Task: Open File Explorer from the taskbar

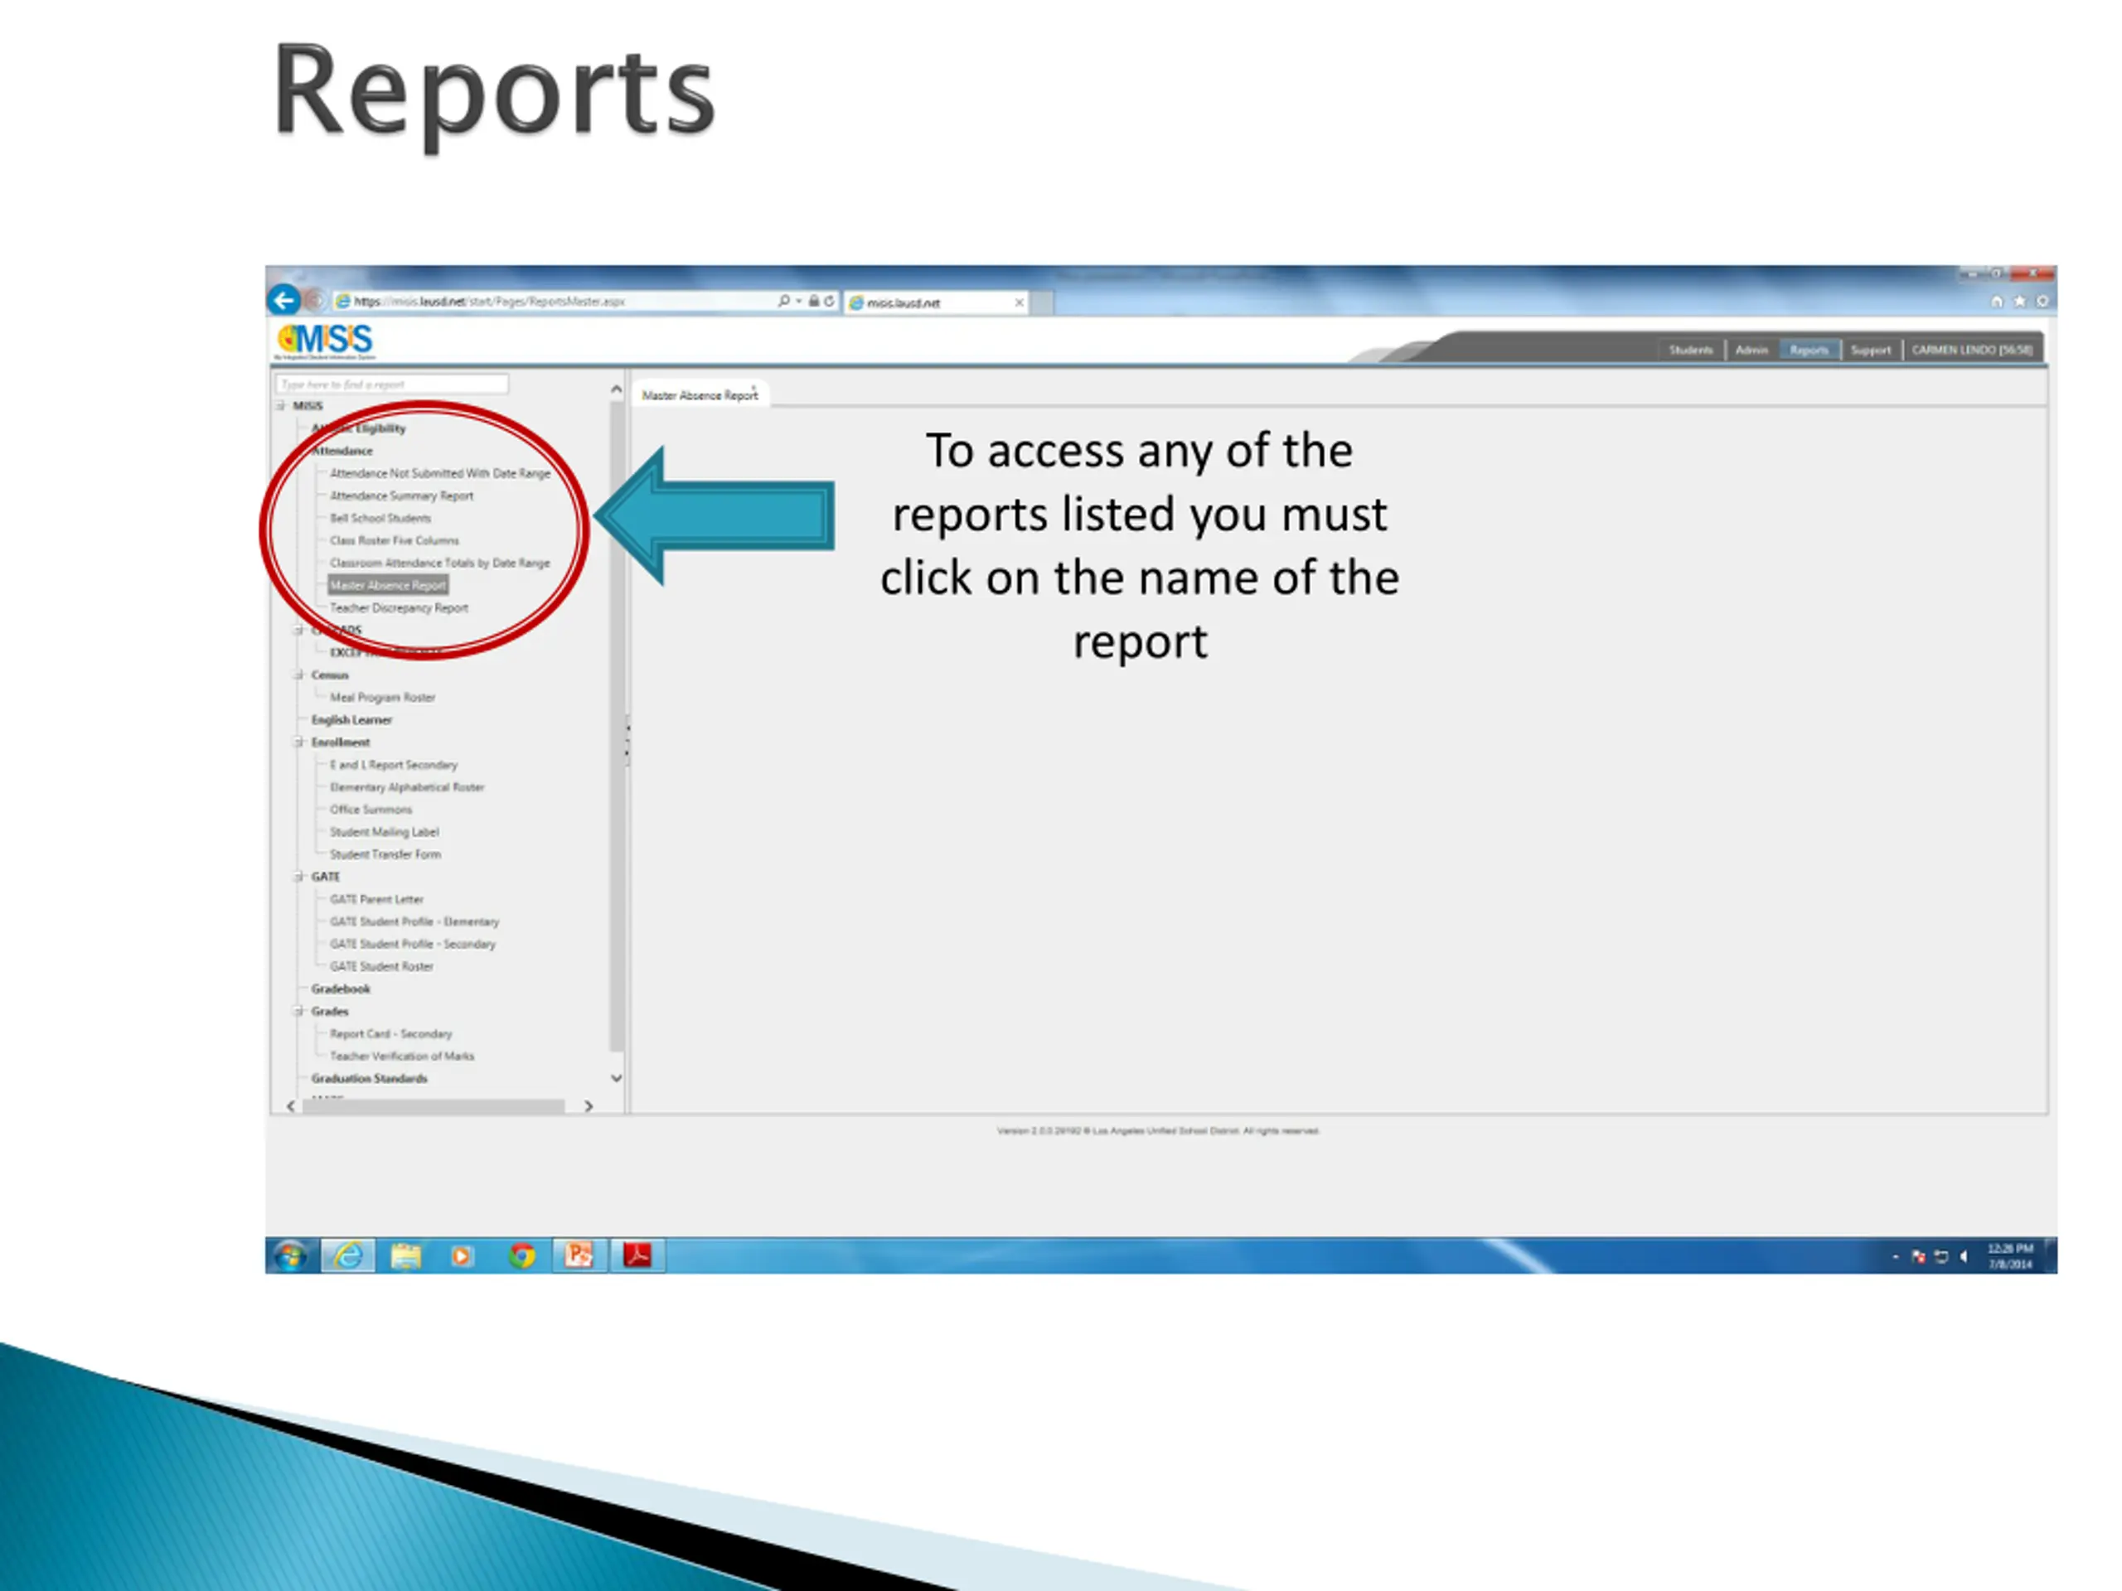Action: [406, 1255]
